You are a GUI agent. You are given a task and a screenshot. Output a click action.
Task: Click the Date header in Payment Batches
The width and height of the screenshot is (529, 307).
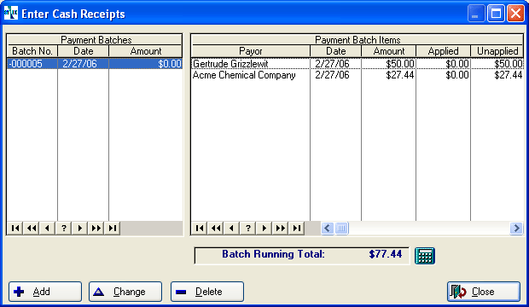(x=84, y=51)
